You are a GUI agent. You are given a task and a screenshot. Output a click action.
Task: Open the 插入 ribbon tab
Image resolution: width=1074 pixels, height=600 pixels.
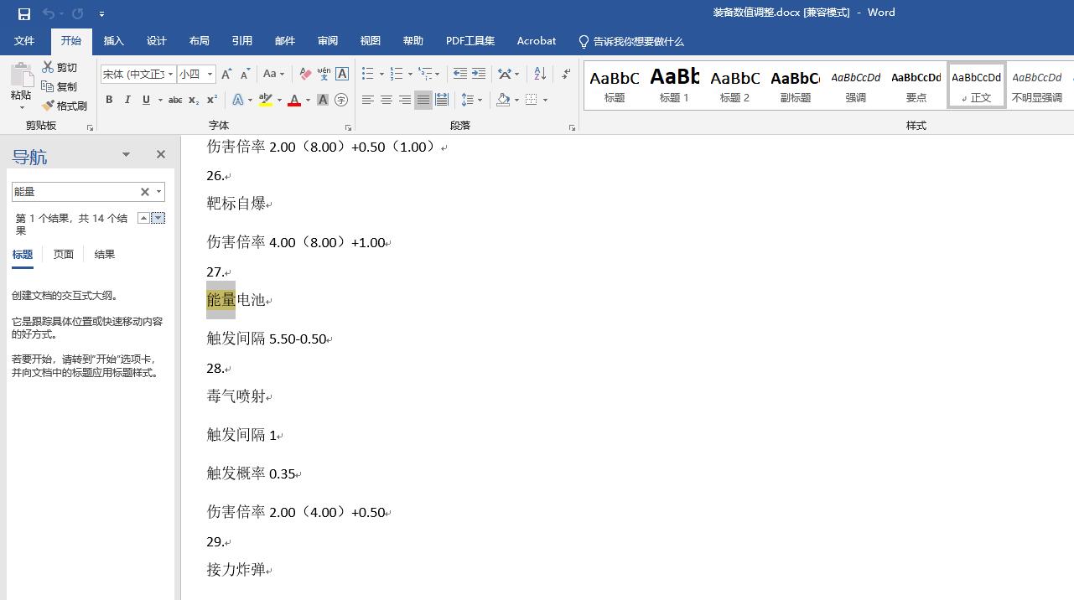[113, 41]
